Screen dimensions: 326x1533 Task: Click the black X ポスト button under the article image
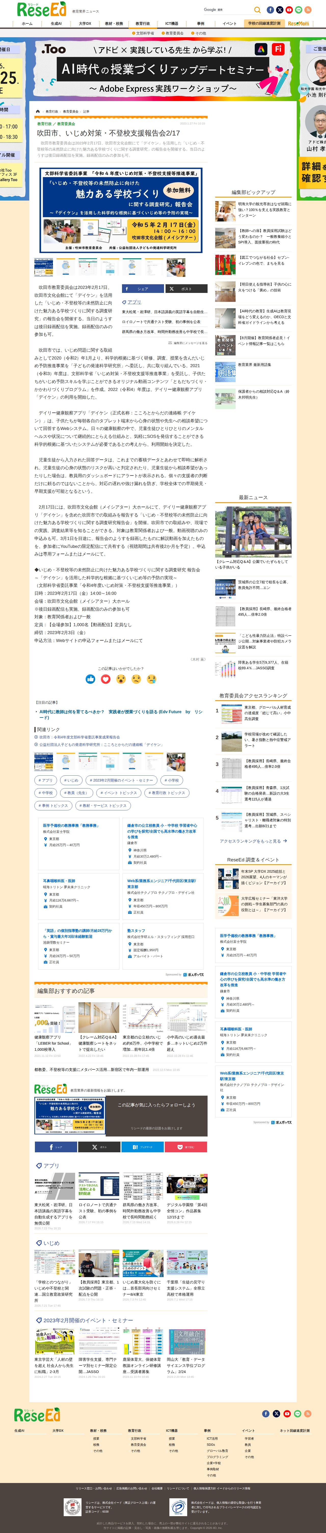186,289
